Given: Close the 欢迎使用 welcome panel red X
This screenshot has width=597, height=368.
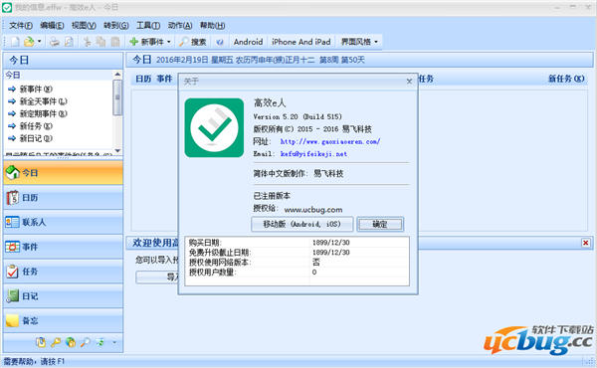Looking at the screenshot, I should [x=586, y=243].
